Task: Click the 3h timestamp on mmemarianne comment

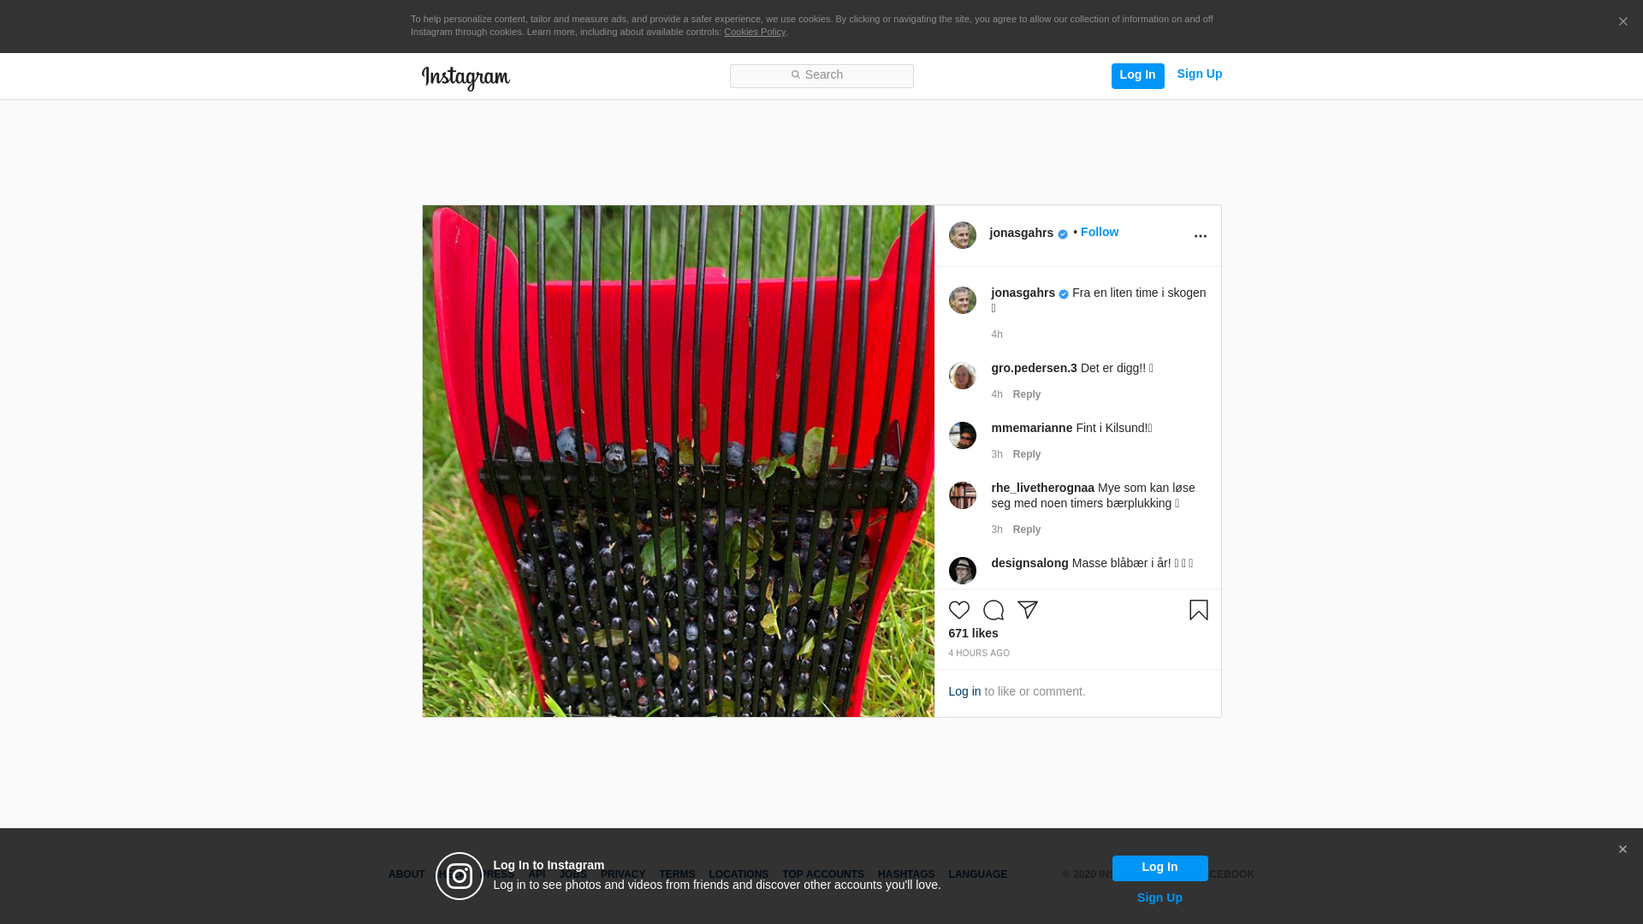Action: (x=997, y=454)
